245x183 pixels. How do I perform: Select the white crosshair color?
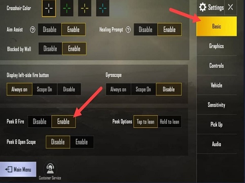49,8
